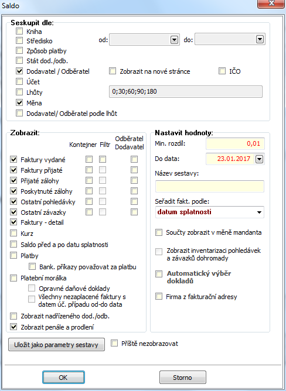Enable Stát dod./odb. grouping
This screenshot has height=391, width=286.
[19, 60]
